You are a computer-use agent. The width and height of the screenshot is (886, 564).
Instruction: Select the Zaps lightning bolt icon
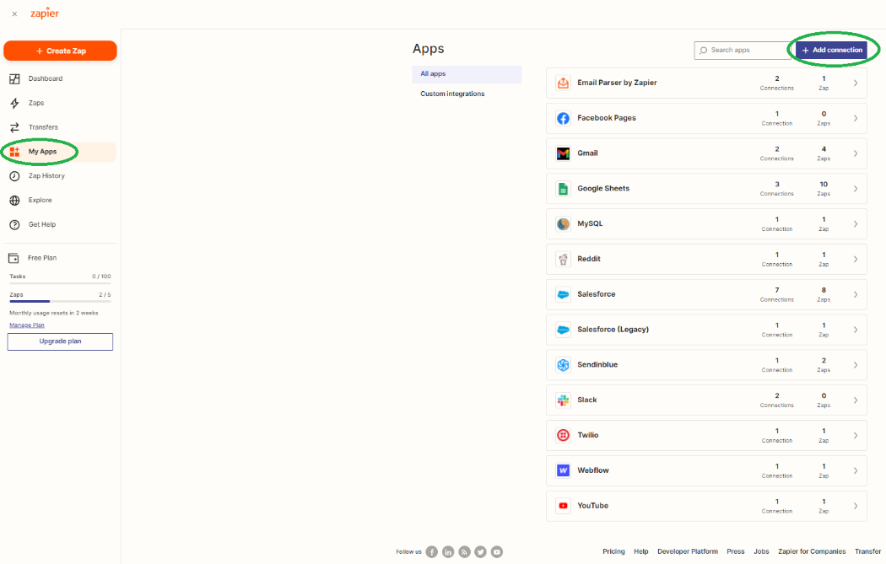14,104
